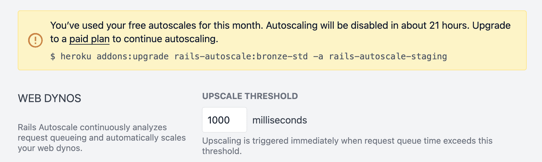This screenshot has height=162, width=542.
Task: Click addons:upgrade in the command line
Action: [132, 57]
